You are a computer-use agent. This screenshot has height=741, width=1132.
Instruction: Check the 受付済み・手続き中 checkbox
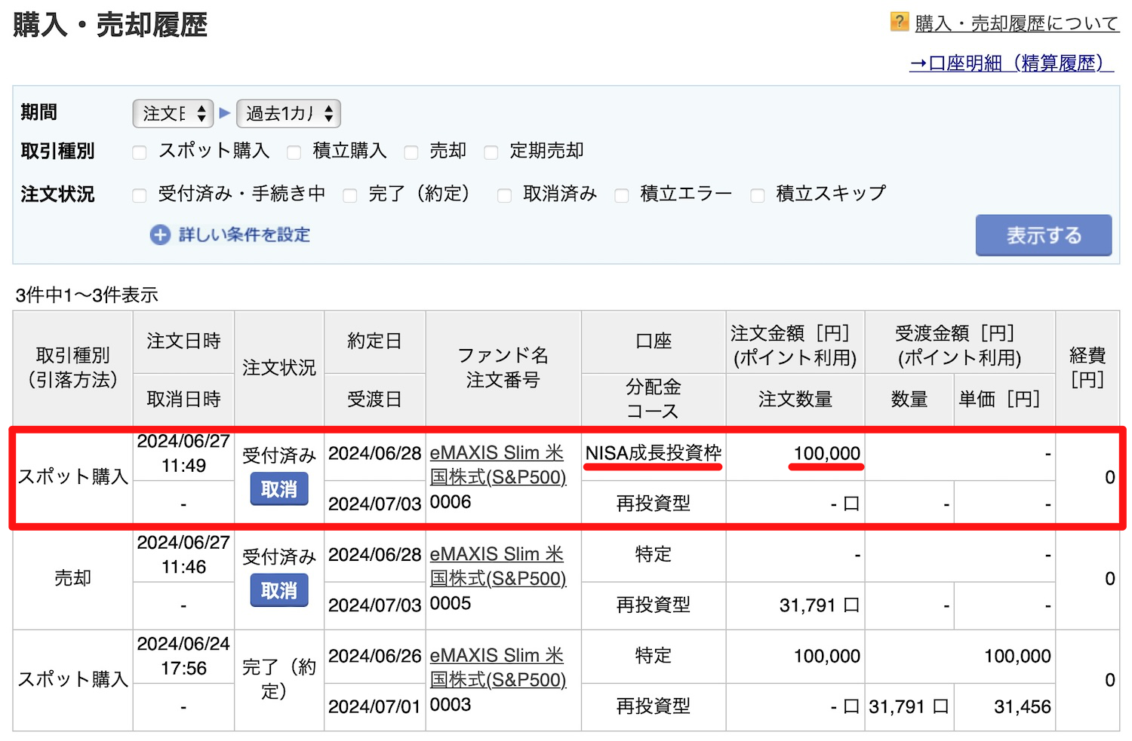139,195
